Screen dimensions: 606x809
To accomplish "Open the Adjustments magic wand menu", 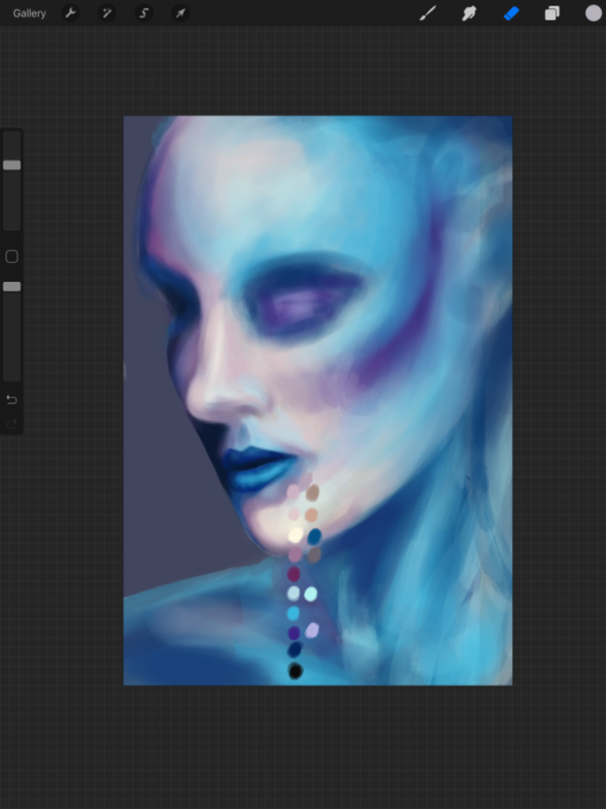I will 107,13.
